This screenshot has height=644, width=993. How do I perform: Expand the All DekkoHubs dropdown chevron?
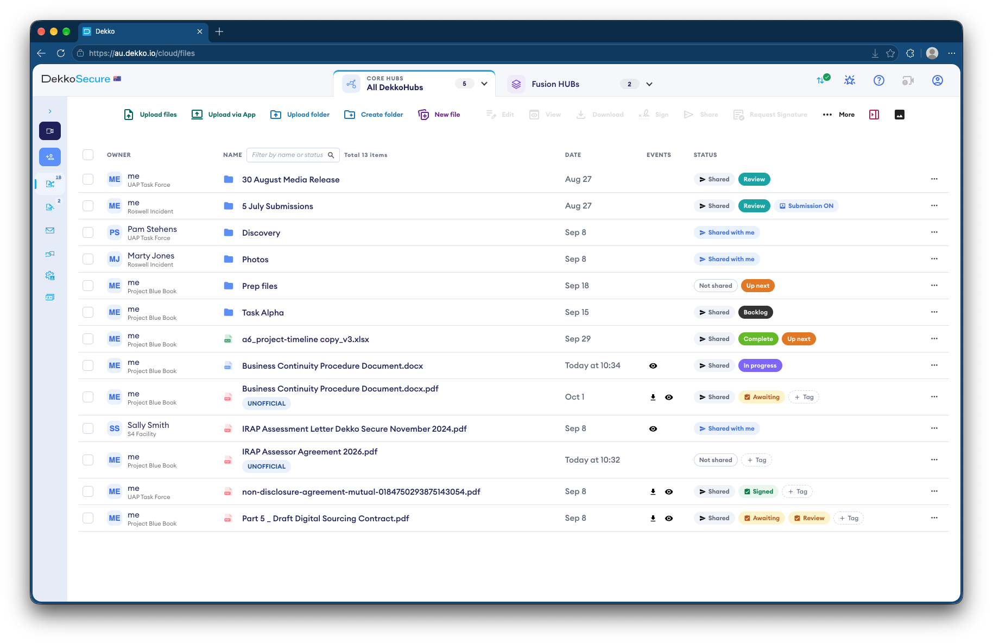click(x=484, y=84)
